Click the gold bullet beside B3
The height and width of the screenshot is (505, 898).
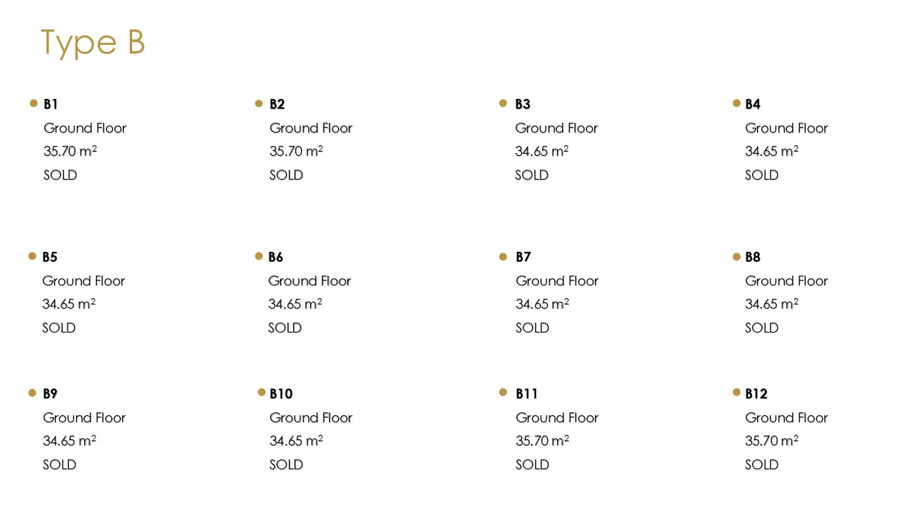point(503,103)
